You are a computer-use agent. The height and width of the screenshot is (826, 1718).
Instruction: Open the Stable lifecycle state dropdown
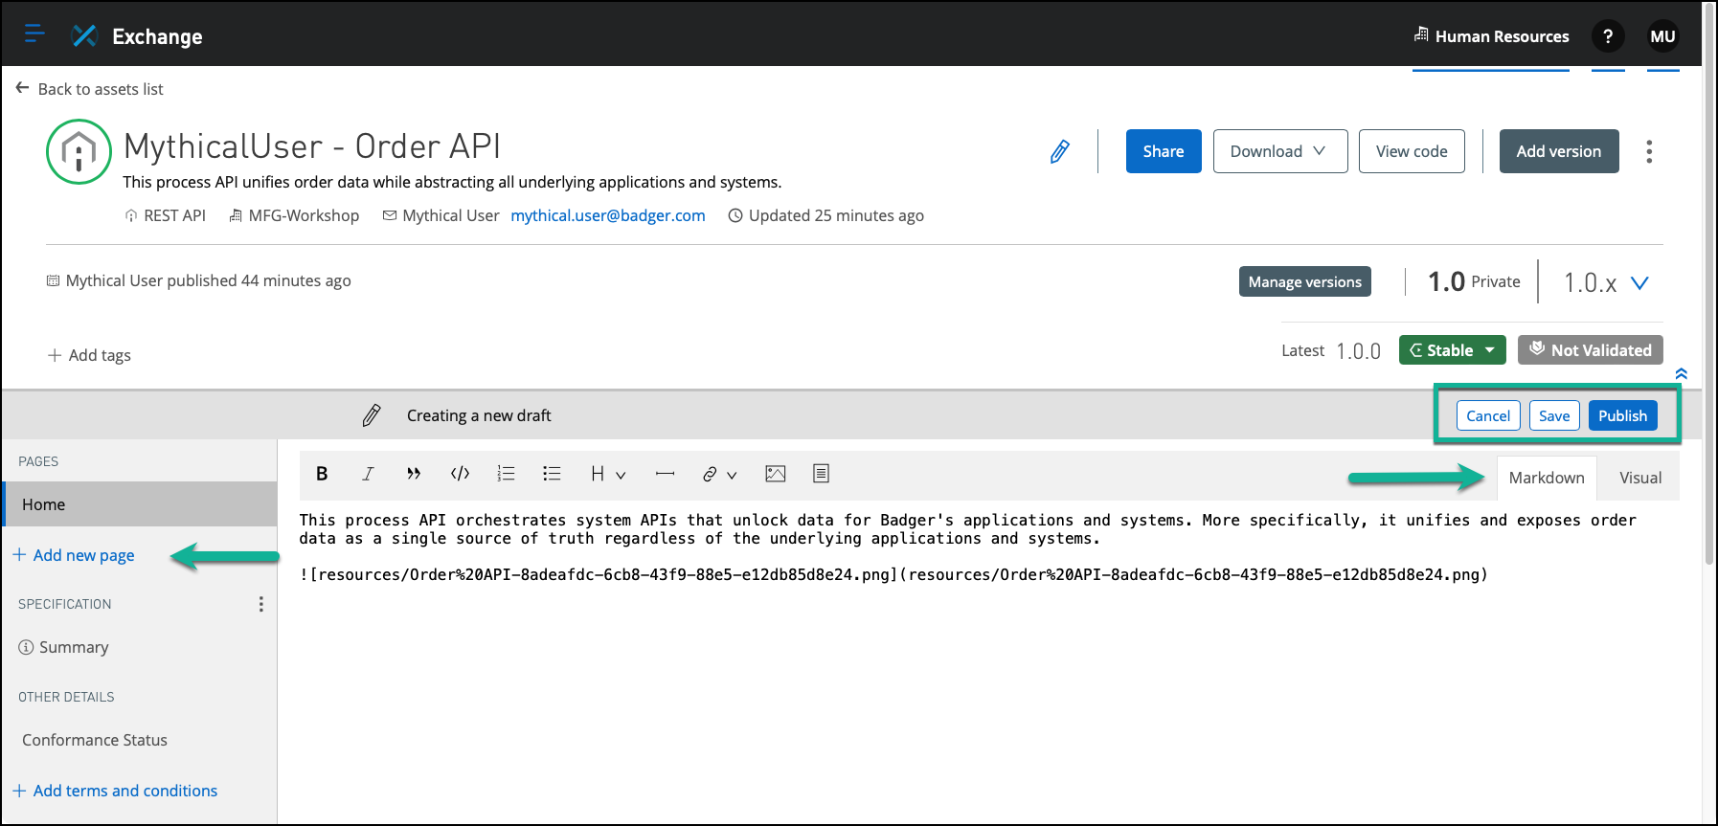point(1452,350)
